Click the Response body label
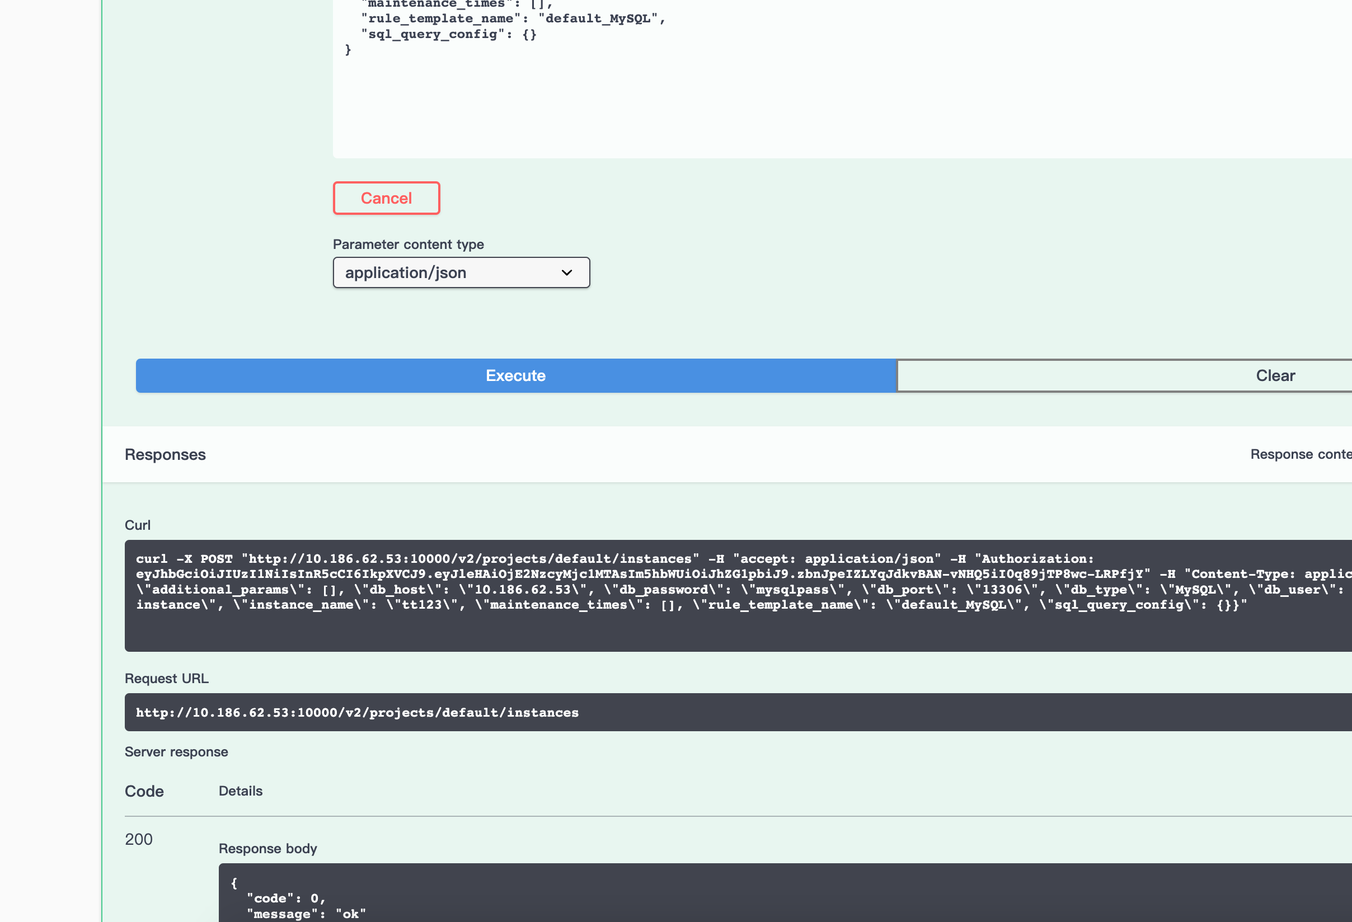This screenshot has height=922, width=1352. pyautogui.click(x=267, y=848)
